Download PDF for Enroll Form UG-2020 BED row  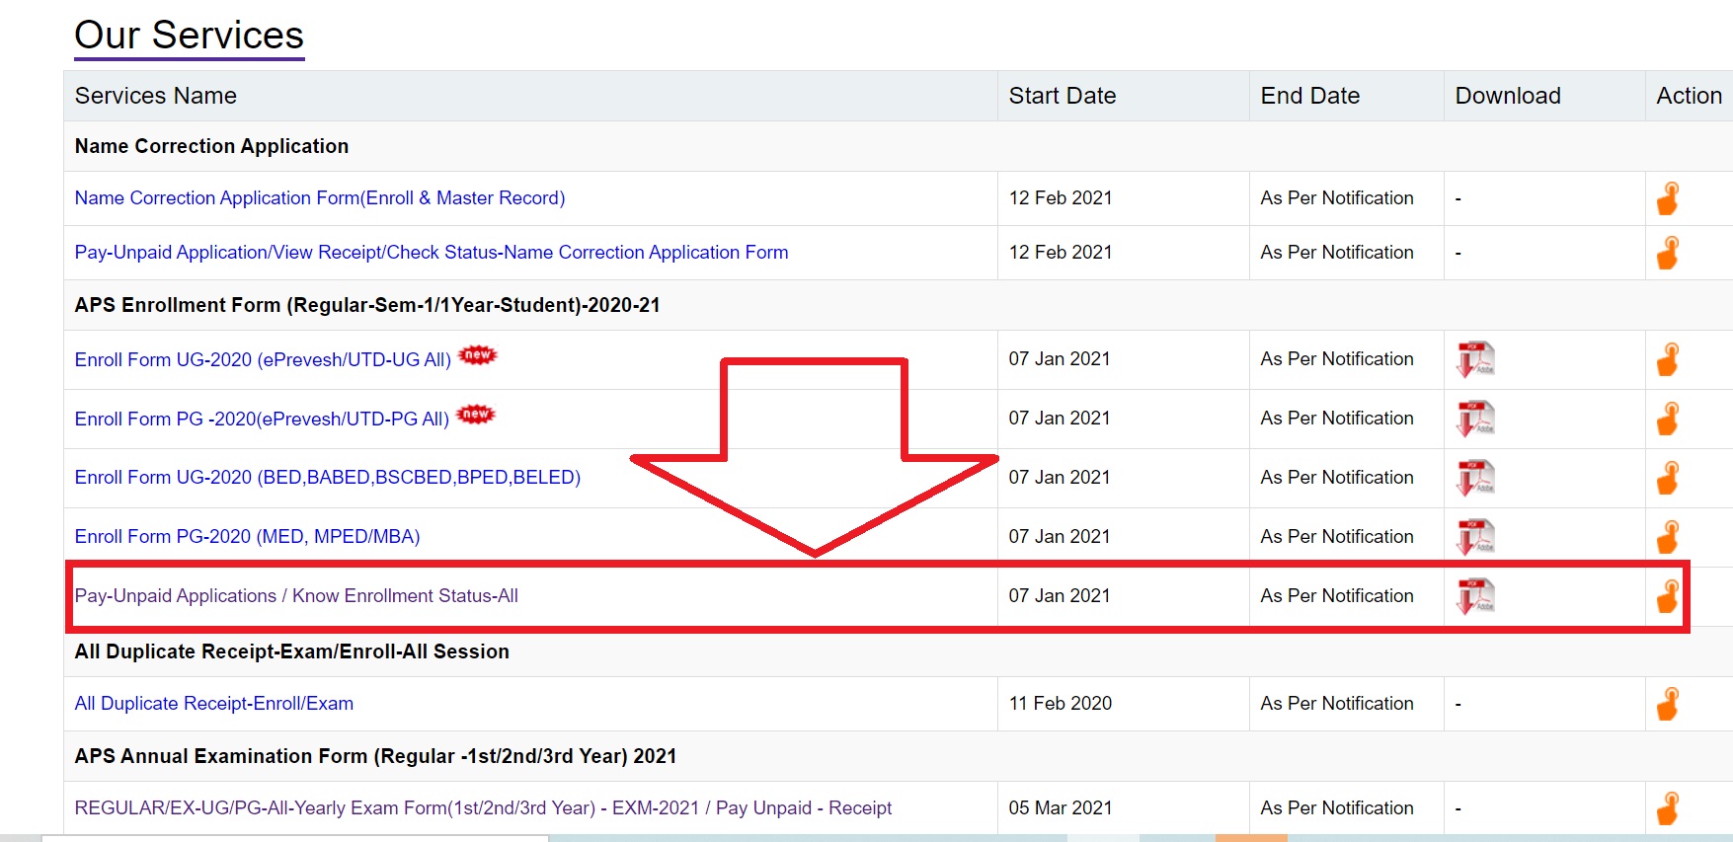pos(1475,478)
